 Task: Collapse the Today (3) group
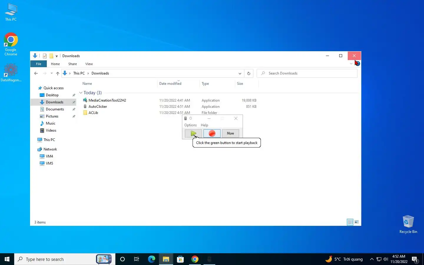tap(81, 93)
